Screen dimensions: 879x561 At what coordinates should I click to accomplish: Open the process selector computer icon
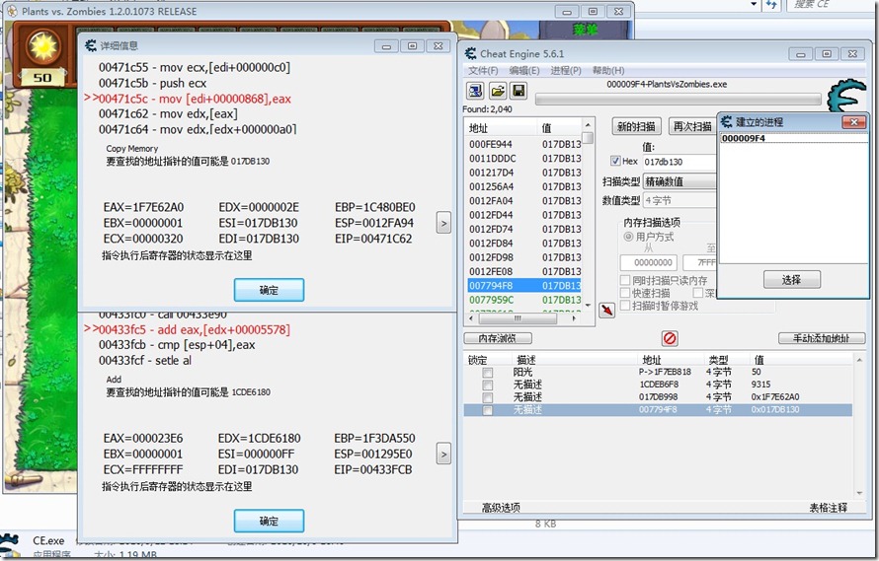click(x=475, y=92)
